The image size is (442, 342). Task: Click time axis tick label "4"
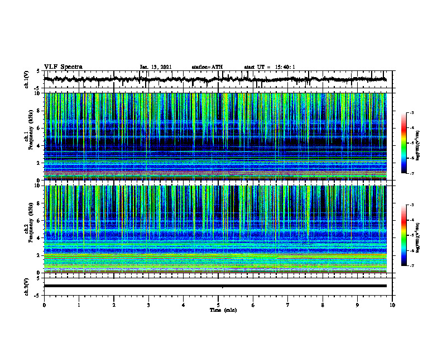point(184,305)
